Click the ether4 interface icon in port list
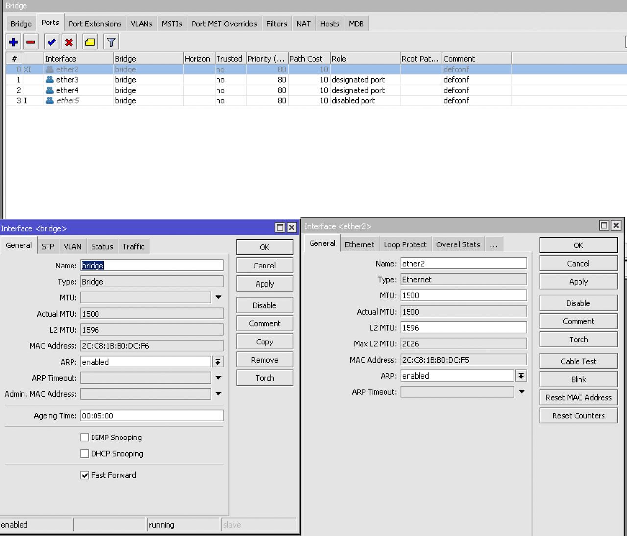 click(x=49, y=90)
